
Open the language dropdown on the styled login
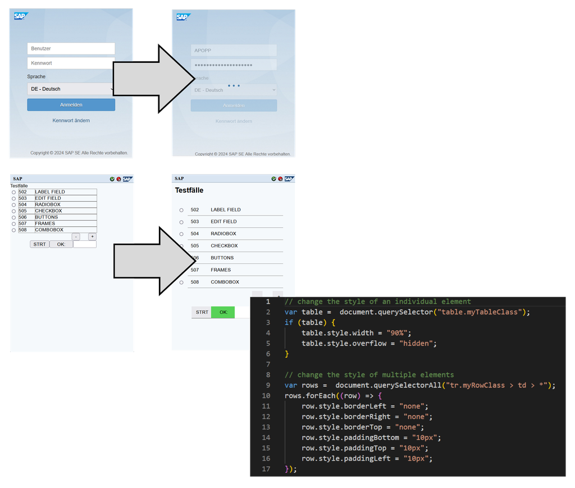point(233,90)
